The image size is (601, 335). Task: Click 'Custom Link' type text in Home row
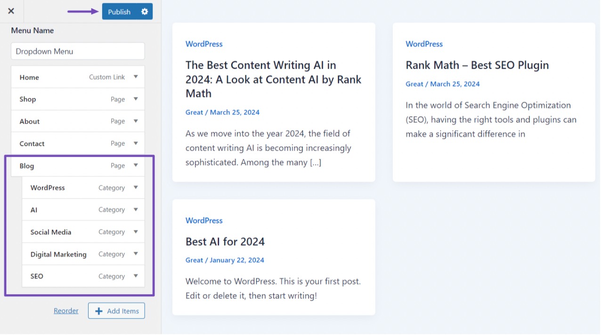tap(107, 77)
